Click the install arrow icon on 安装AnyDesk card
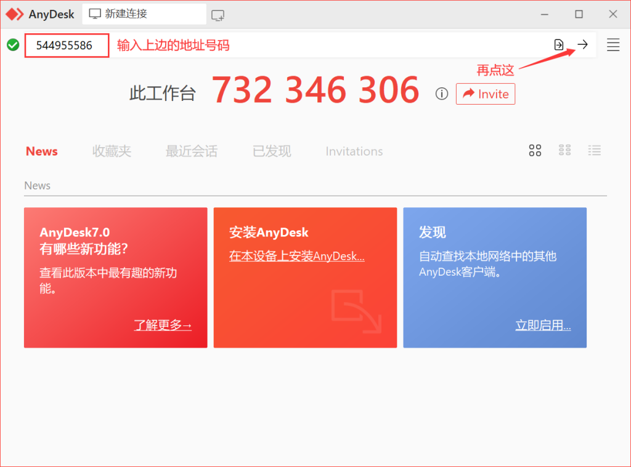This screenshot has width=631, height=467. (356, 311)
